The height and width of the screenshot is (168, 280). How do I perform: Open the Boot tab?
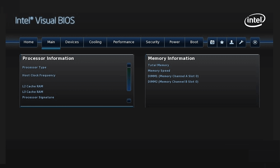[x=194, y=42]
